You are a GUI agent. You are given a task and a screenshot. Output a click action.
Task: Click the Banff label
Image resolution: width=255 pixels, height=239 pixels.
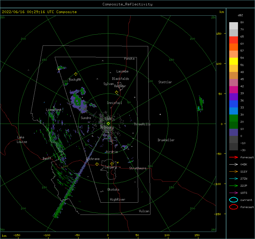coord(47,158)
